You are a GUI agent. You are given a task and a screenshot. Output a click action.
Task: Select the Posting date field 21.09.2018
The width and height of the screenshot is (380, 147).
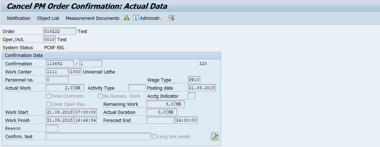[x=202, y=88]
